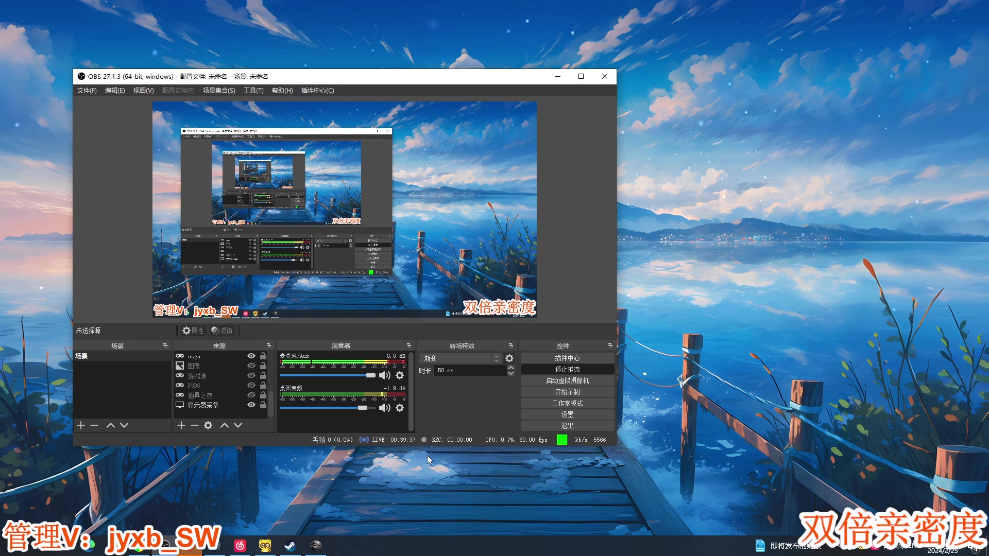Image resolution: width=989 pixels, height=556 pixels.
Task: Show the 图像 source with its eye icon
Action: [x=251, y=366]
